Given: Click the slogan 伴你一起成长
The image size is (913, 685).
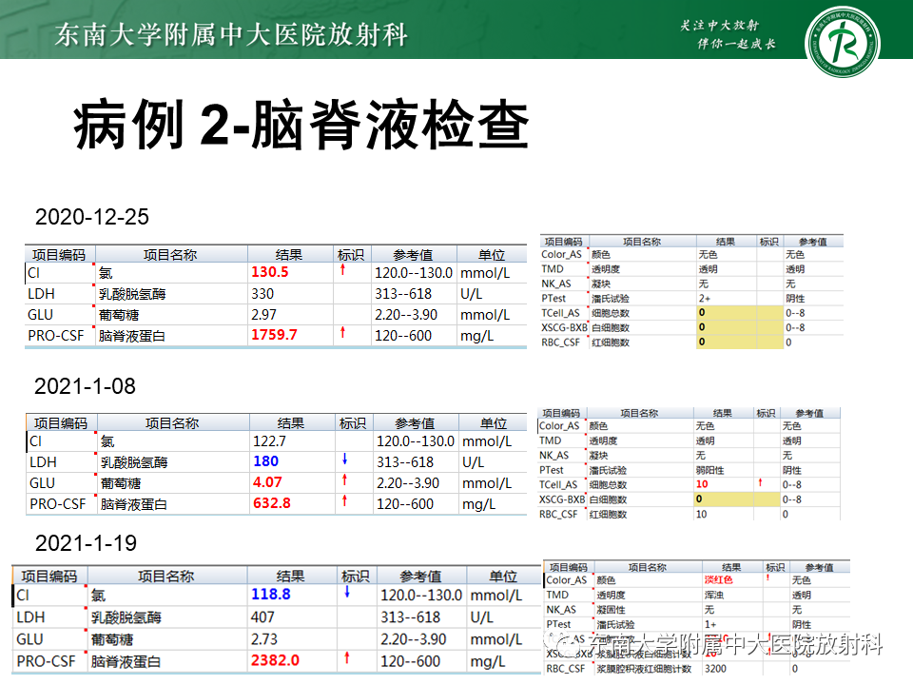Looking at the screenshot, I should pos(736,44).
